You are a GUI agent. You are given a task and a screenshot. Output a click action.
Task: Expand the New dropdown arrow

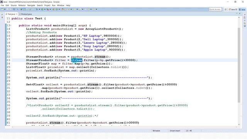click(x=5, y=9)
